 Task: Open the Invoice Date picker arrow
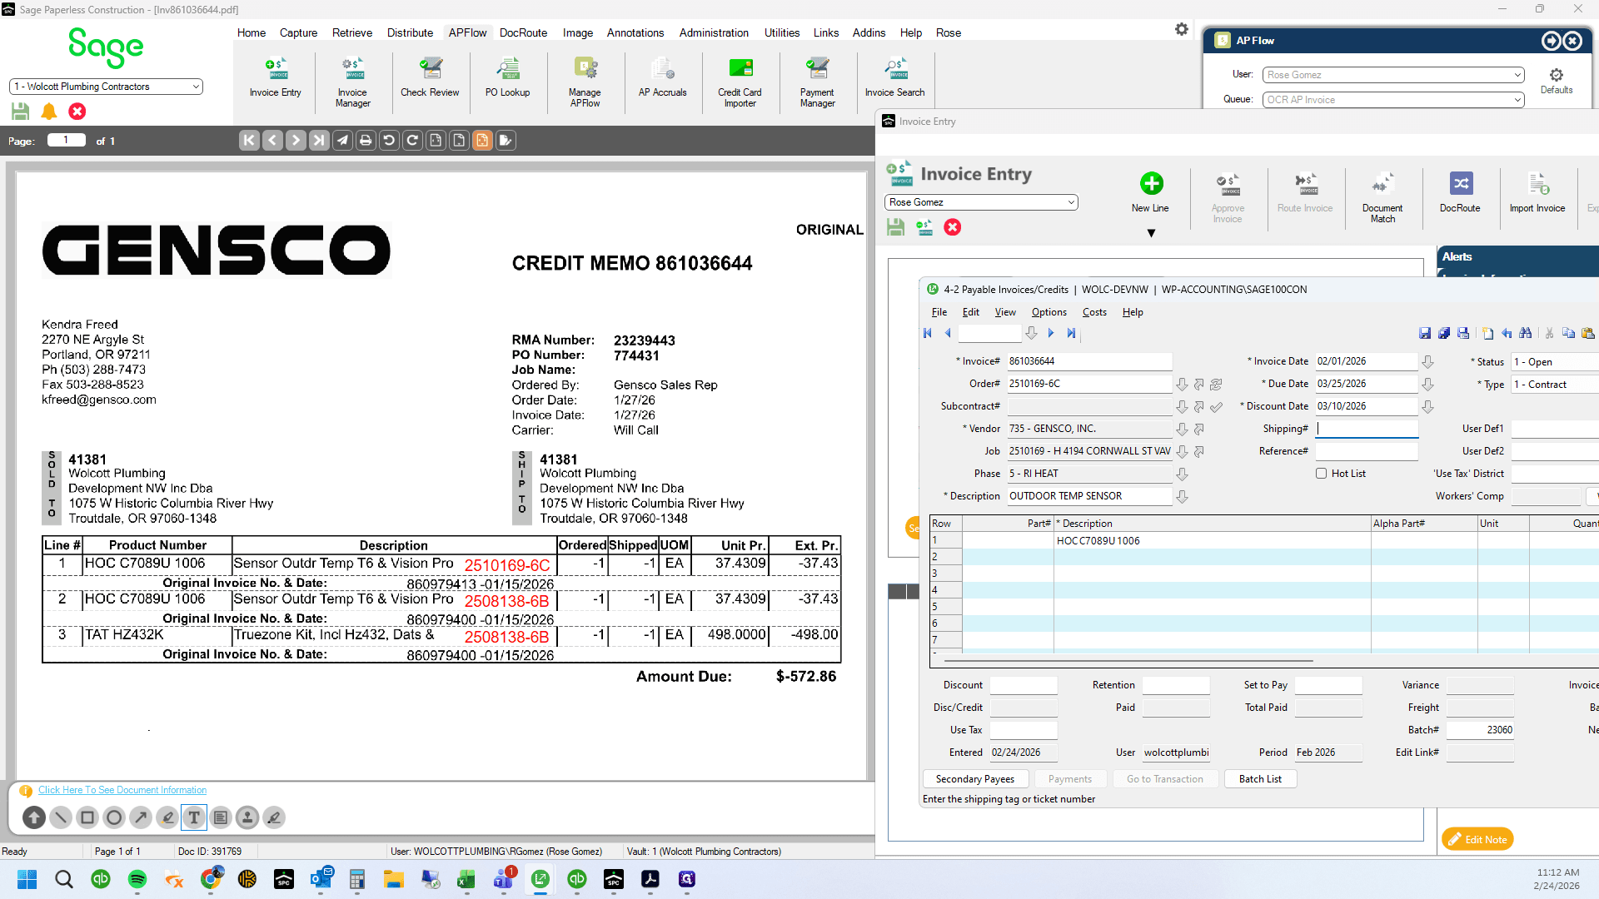[1427, 361]
